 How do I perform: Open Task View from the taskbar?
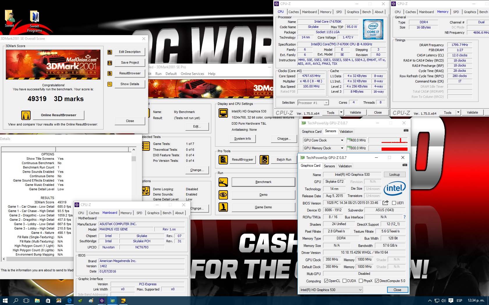point(26,301)
